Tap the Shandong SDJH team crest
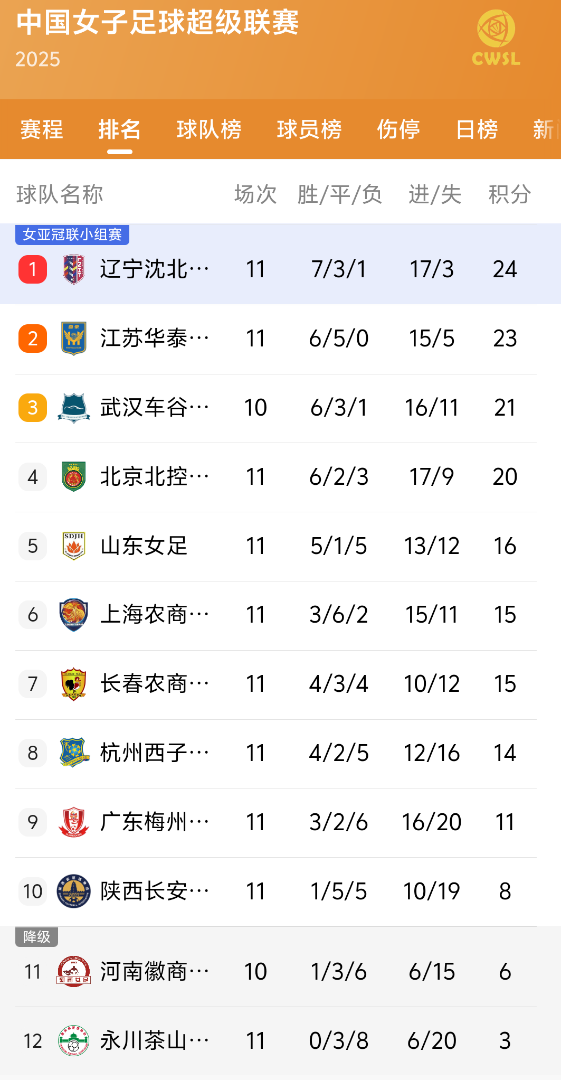561x1080 pixels. coord(74,546)
